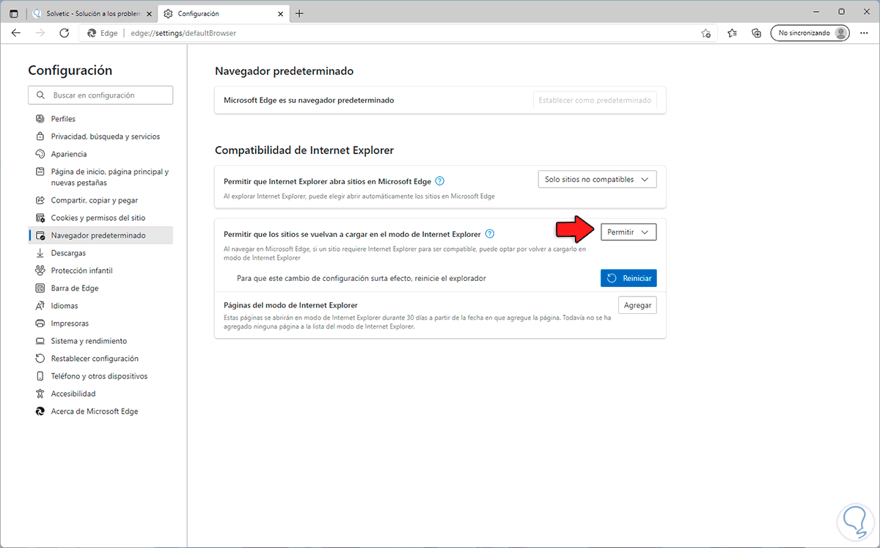Click the profile avatar in No sincronizando
The height and width of the screenshot is (548, 880).
tap(842, 33)
